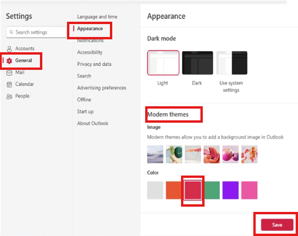Open the Start up subsection
298x236 pixels.
[x=85, y=112]
